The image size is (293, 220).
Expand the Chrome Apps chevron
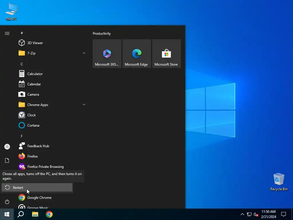[84, 105]
